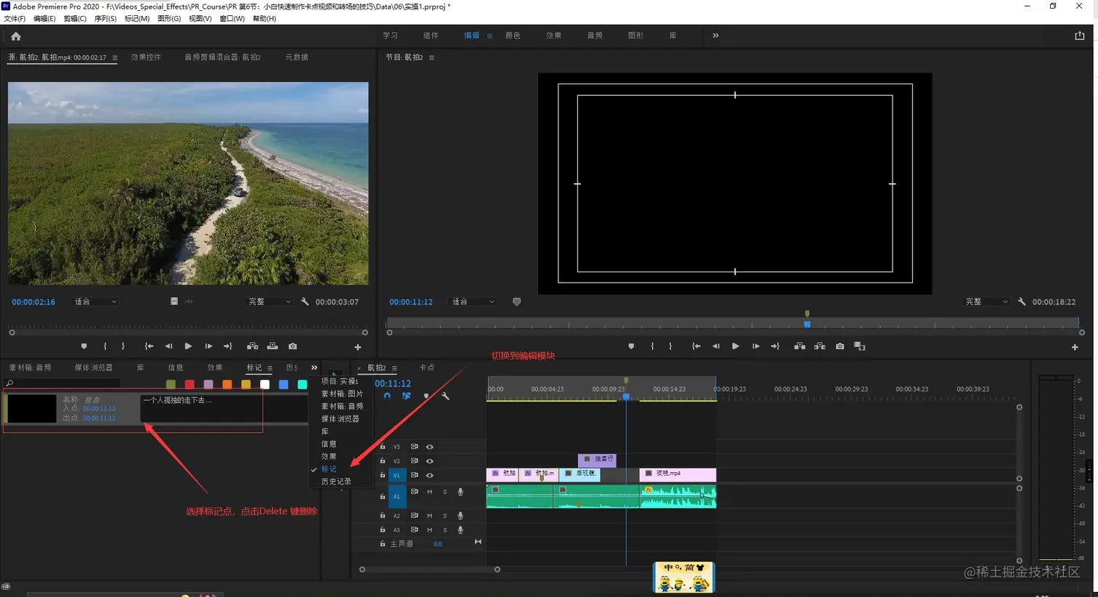Filter markers by red color swatch
Screen dimensions: 1098x597
point(190,384)
